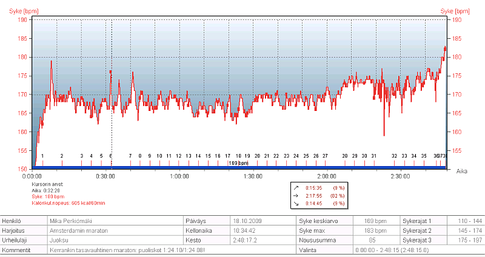Click lap marker 18 on the timeline

coord(238,156)
